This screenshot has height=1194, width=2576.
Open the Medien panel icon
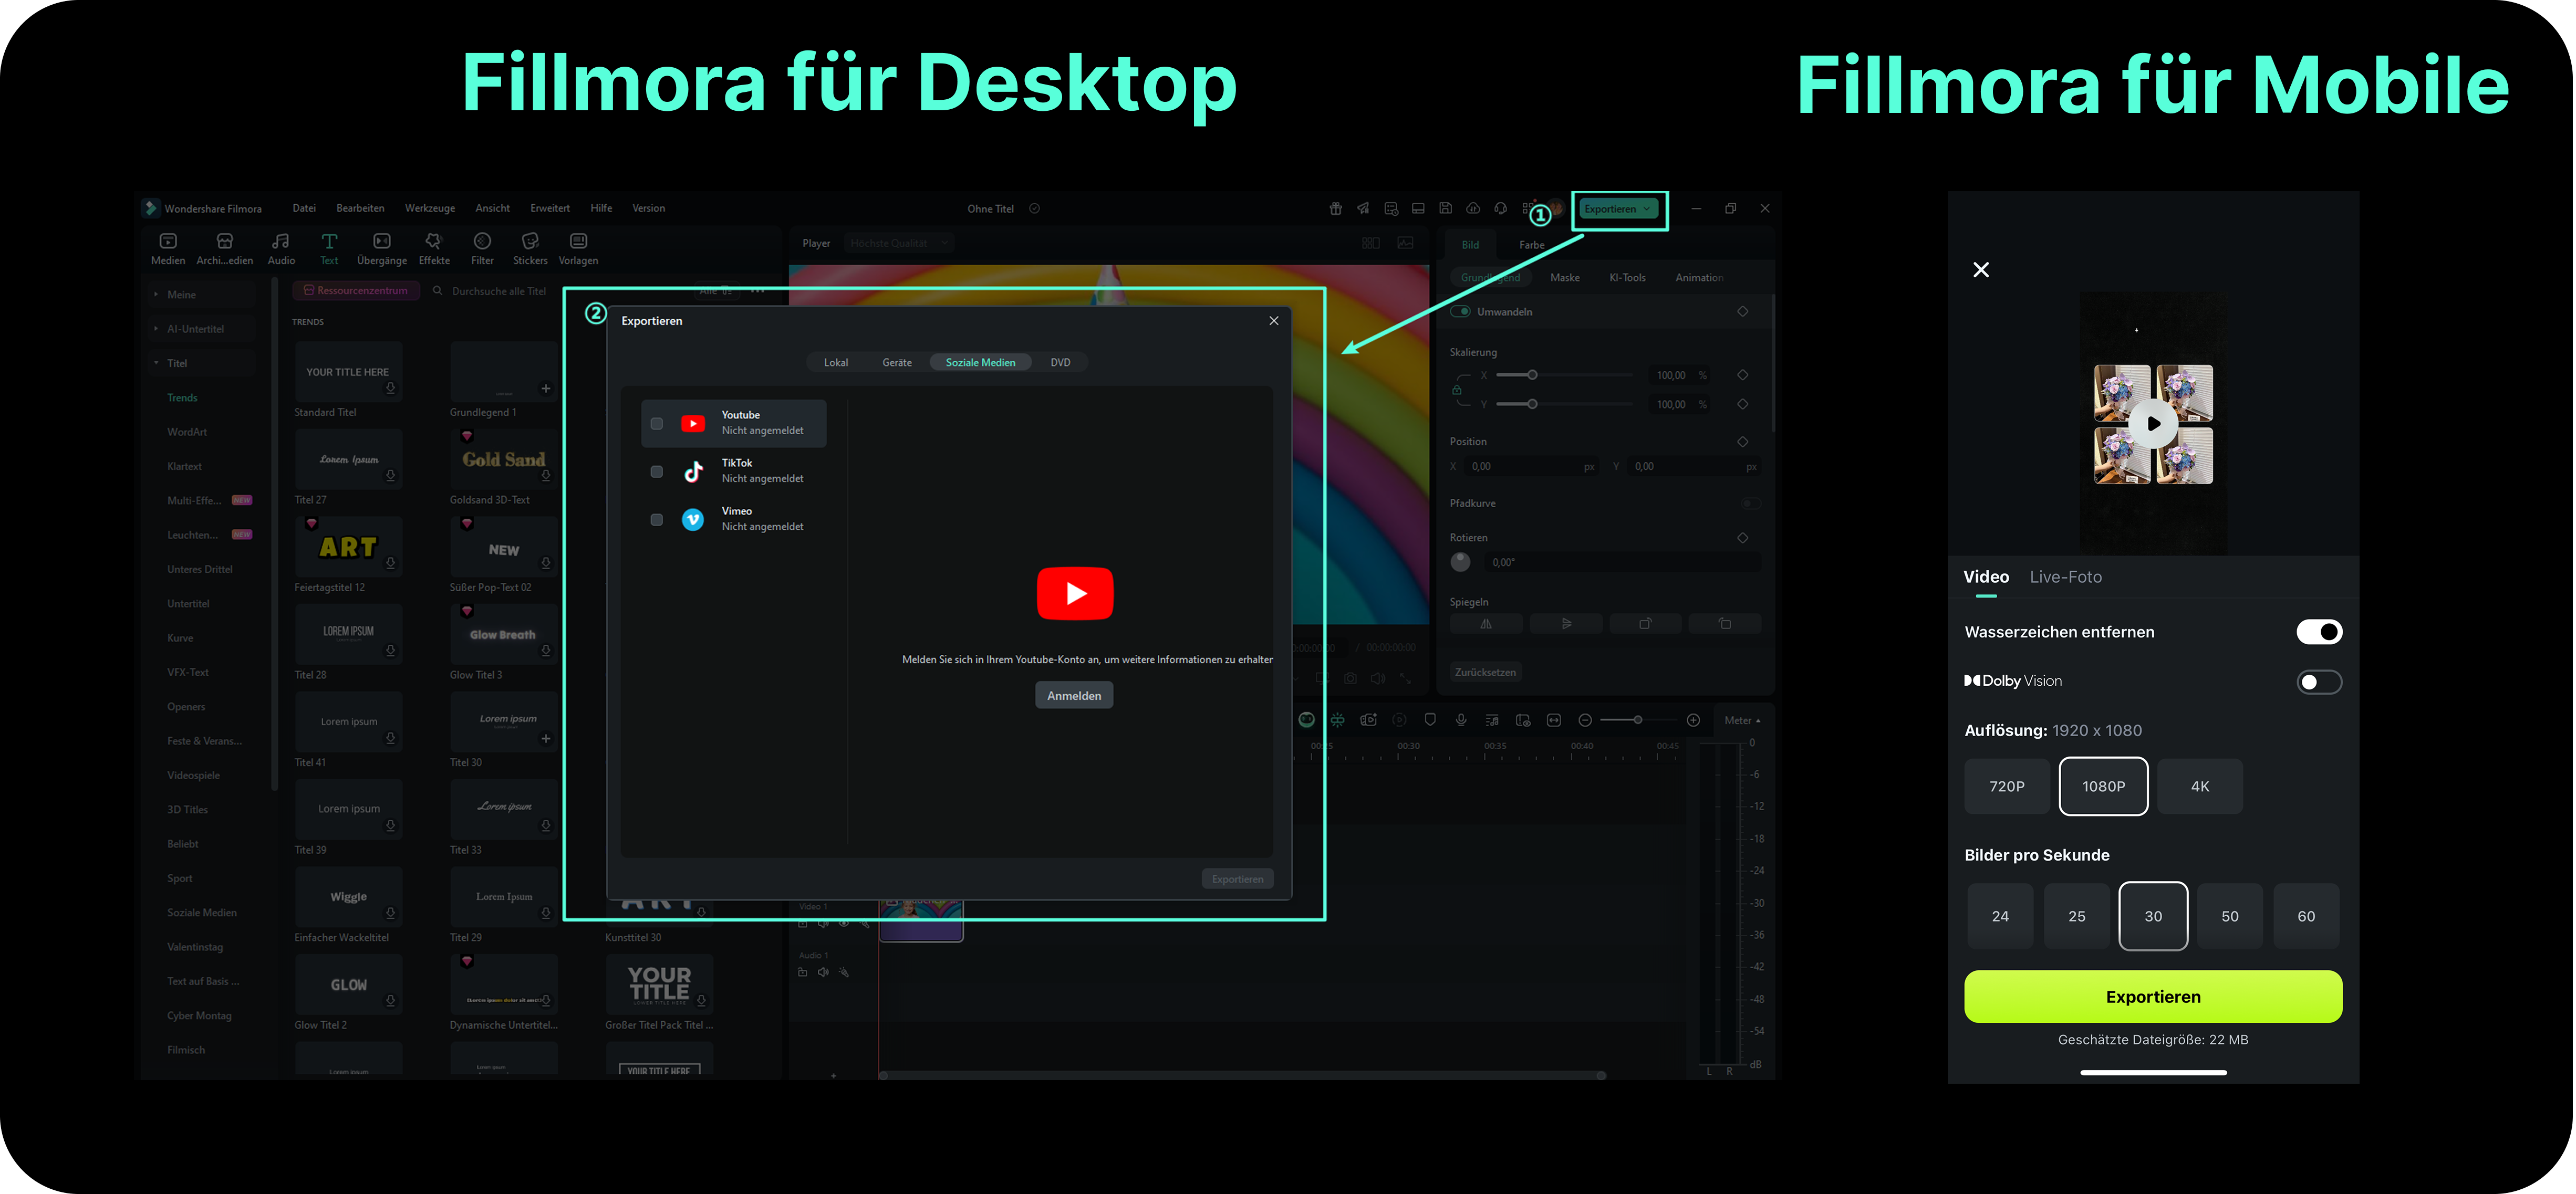168,241
